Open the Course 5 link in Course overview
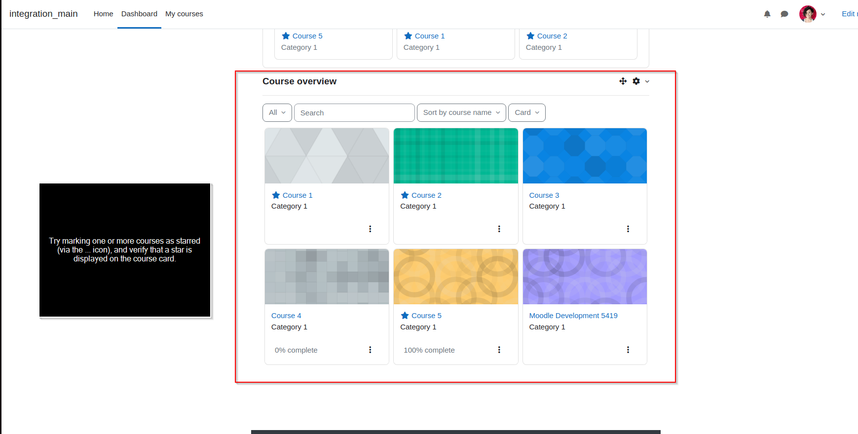The height and width of the screenshot is (434, 858). (426, 316)
